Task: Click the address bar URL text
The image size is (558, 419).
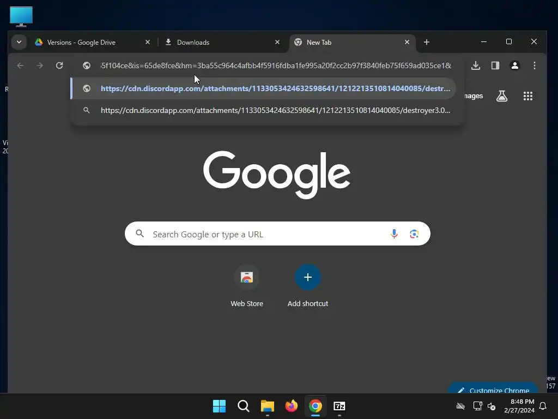Action: [x=276, y=65]
